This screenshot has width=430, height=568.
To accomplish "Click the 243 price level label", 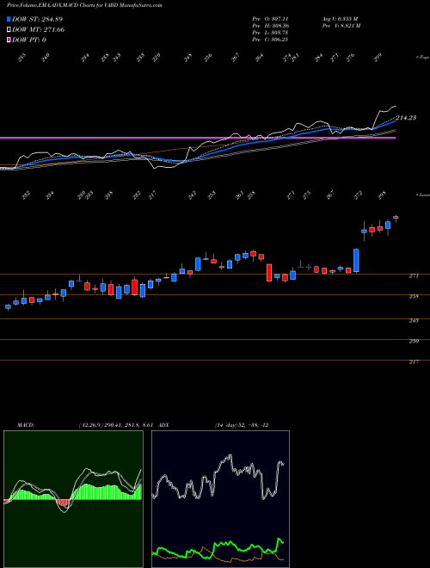I will click(x=414, y=321).
